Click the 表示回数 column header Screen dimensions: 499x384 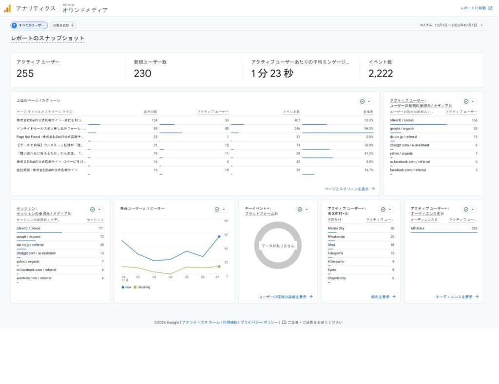(151, 112)
